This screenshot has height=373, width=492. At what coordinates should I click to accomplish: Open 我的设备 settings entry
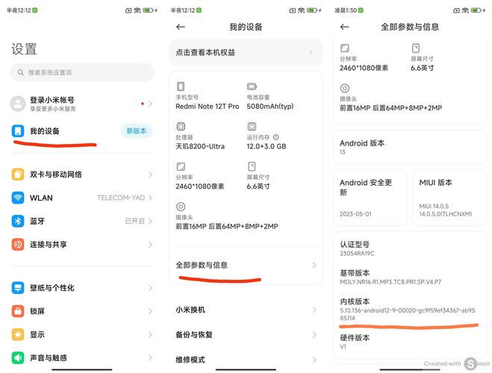pos(82,131)
